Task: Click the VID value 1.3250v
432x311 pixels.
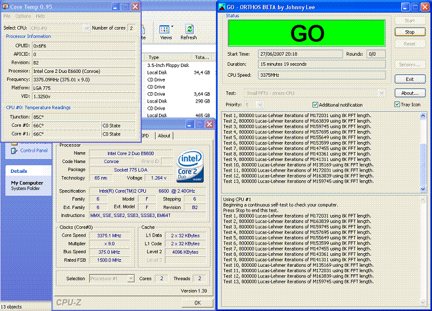Action: (83, 97)
